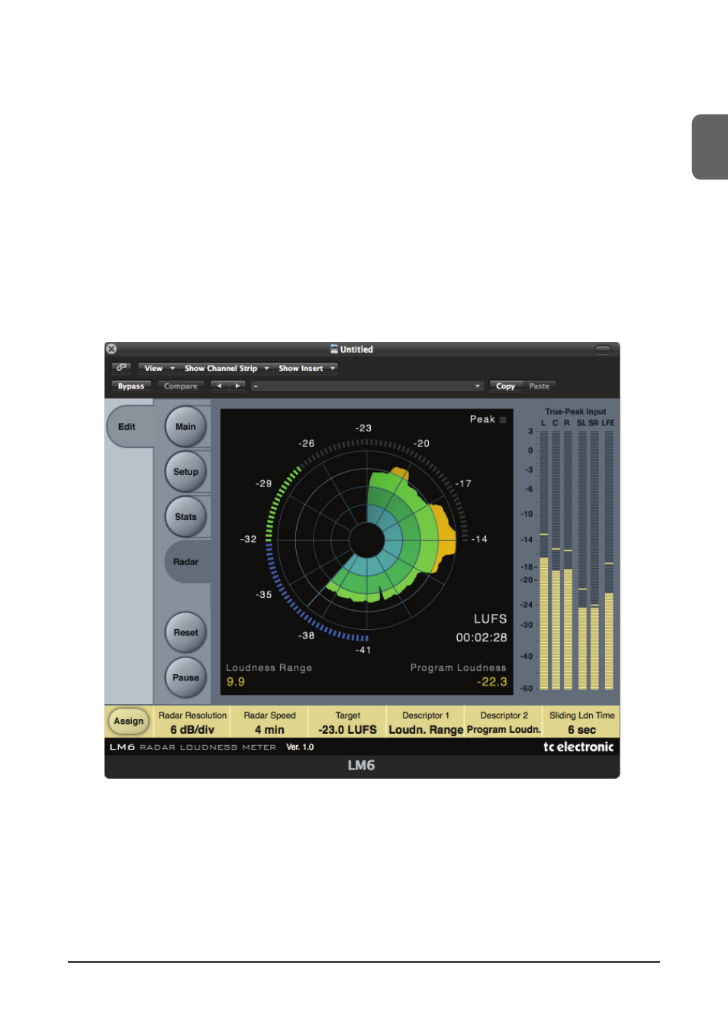Pause the radar loudness measurement
The width and height of the screenshot is (728, 1020).
pyautogui.click(x=185, y=677)
